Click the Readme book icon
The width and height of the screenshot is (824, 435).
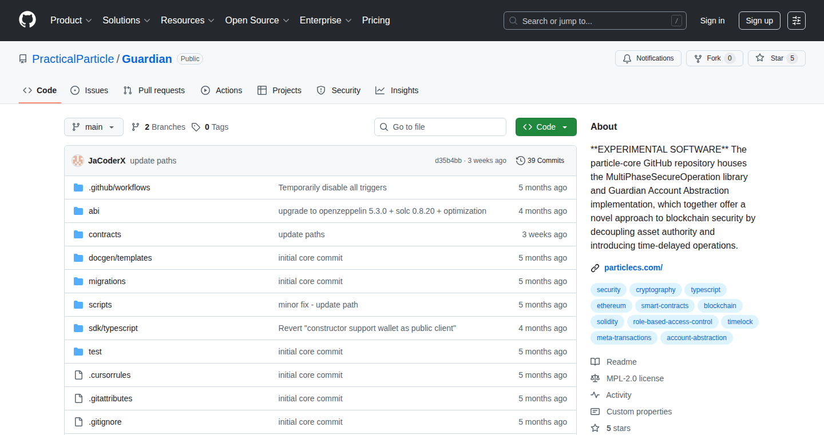coord(595,362)
